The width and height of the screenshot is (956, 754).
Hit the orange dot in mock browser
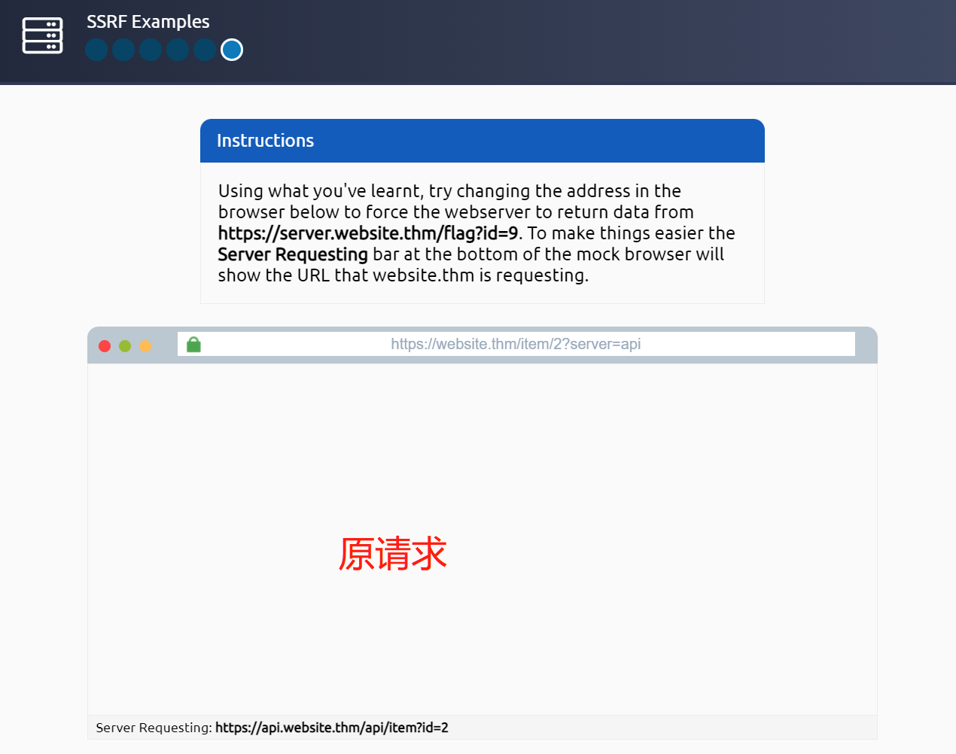point(145,346)
